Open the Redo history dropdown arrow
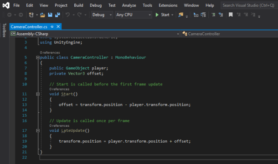This screenshot has height=164, width=278. pyautogui.click(x=85, y=15)
